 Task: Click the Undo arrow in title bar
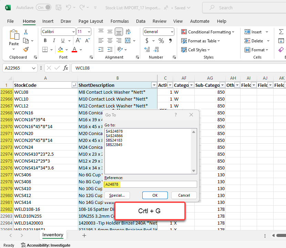click(69, 7)
